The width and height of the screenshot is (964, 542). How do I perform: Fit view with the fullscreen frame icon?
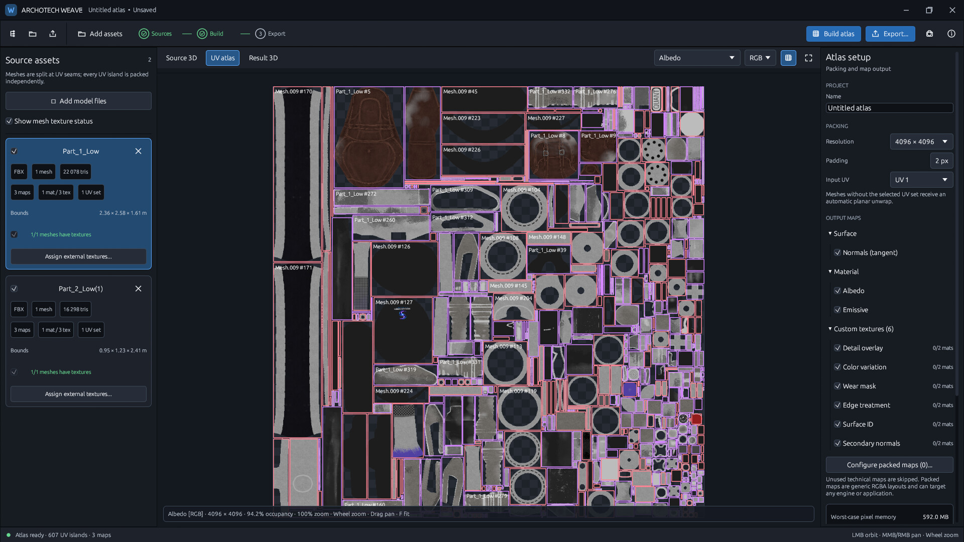click(x=808, y=58)
